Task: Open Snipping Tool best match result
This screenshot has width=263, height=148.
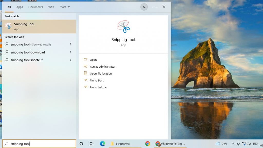Action: click(39, 27)
